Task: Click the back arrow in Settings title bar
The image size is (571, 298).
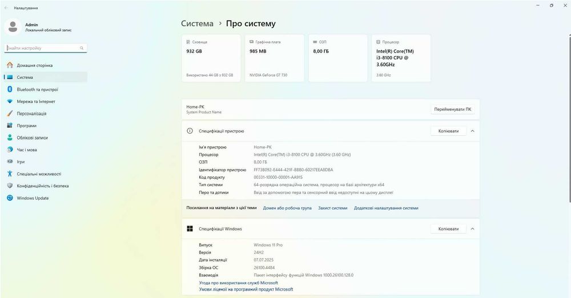Action: pos(6,7)
